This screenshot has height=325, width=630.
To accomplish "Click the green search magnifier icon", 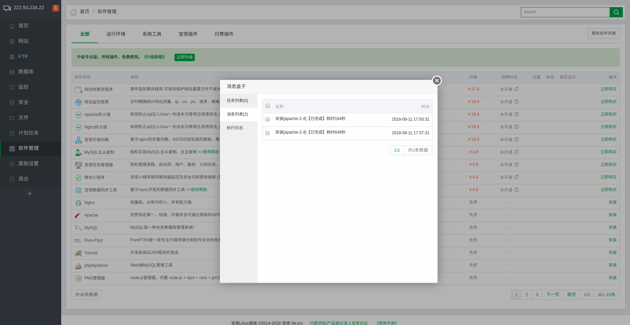I will coord(616,12).
